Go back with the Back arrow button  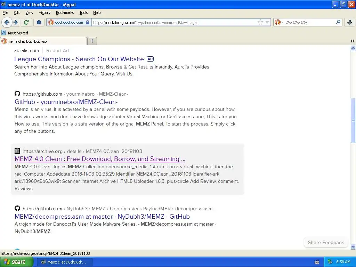click(7, 22)
